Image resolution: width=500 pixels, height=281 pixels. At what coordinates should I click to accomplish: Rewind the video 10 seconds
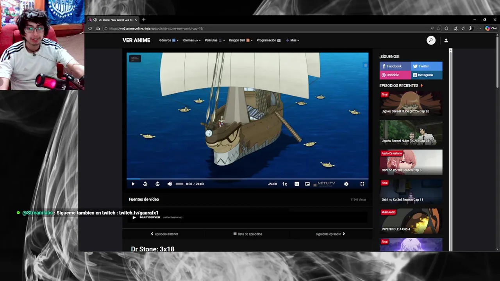[145, 184]
